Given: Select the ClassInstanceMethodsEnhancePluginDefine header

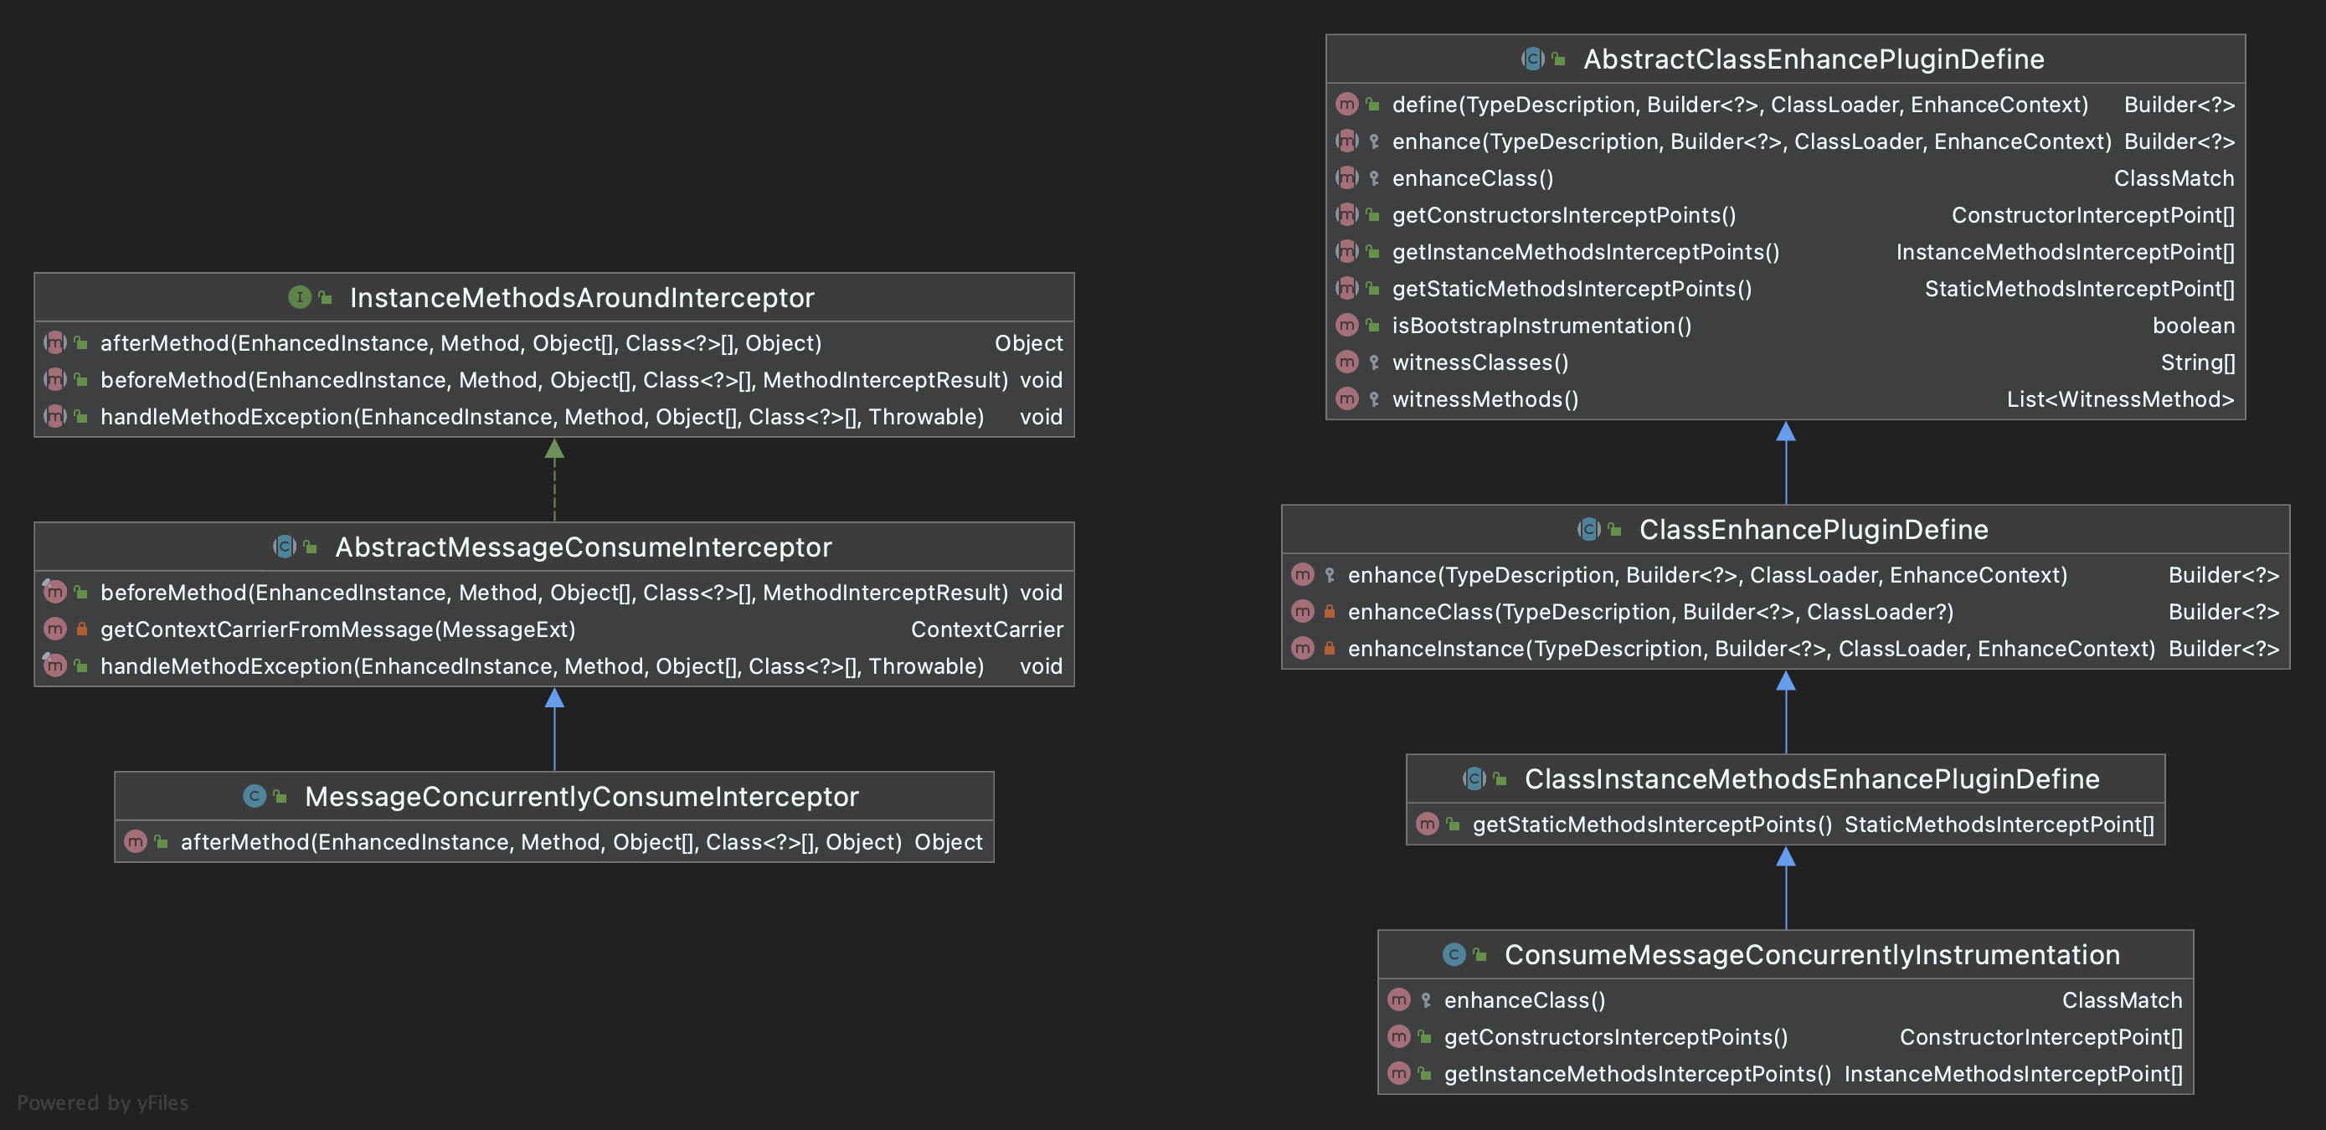Looking at the screenshot, I should [x=1811, y=779].
